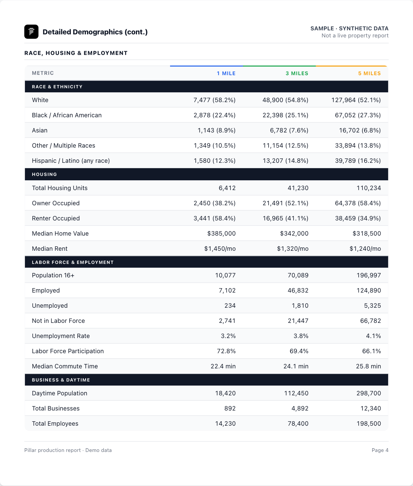Click housing units value 110,234

click(x=369, y=188)
